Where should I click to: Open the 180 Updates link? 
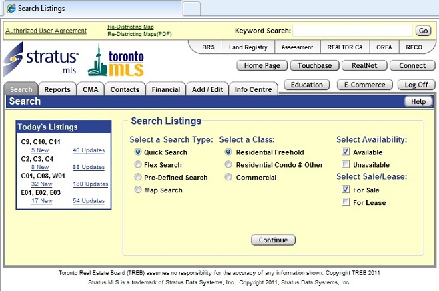90,184
